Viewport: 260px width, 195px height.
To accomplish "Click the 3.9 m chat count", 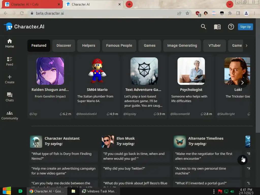I will pos(159,114).
